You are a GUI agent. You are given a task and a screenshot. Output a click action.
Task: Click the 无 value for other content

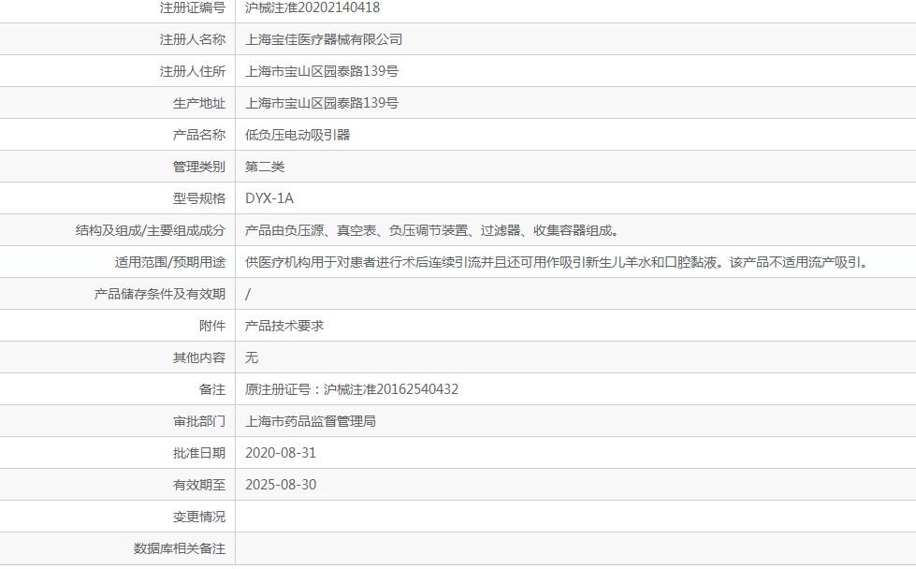tap(251, 357)
